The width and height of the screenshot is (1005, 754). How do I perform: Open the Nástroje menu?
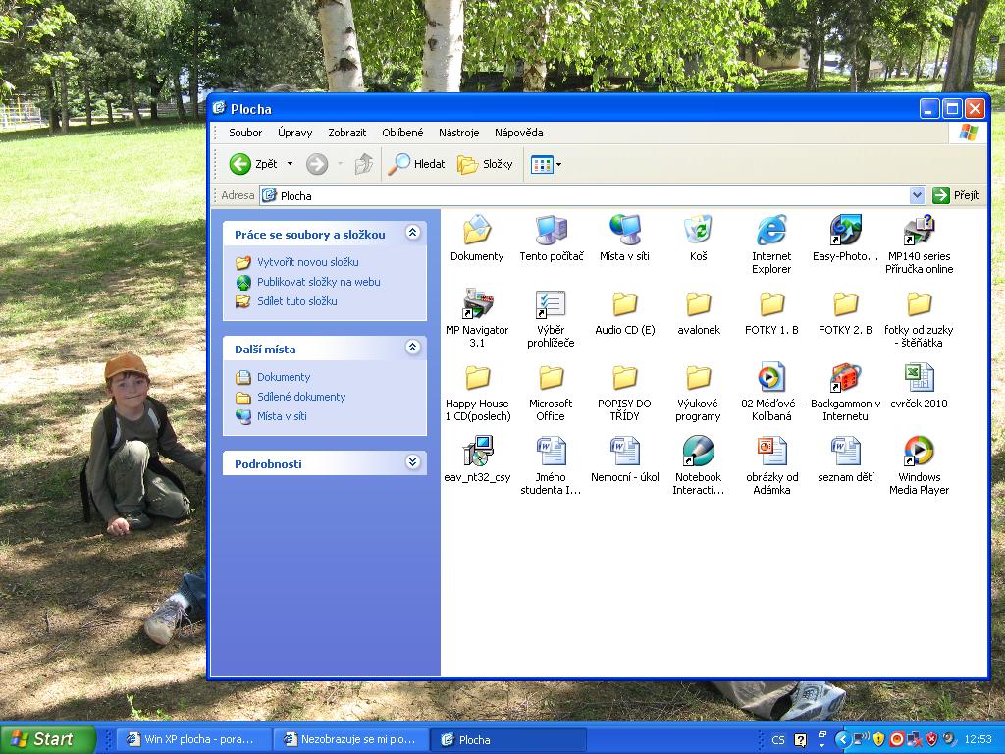[x=458, y=133]
